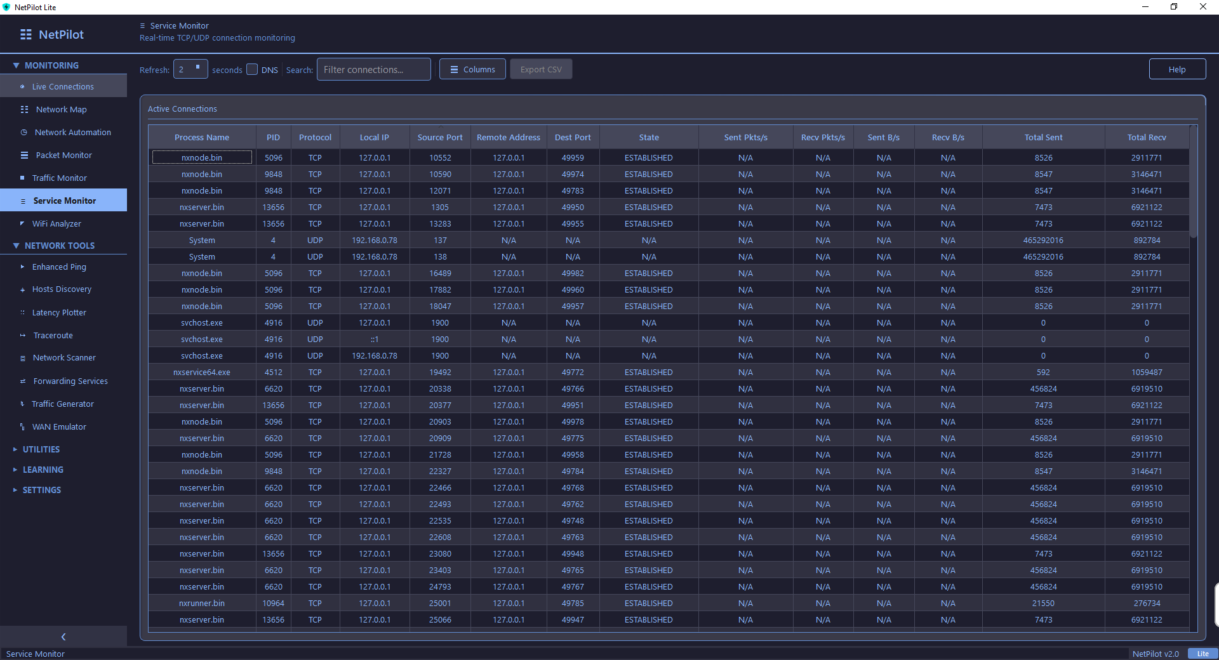
Task: Click the Help button
Action: coord(1177,69)
